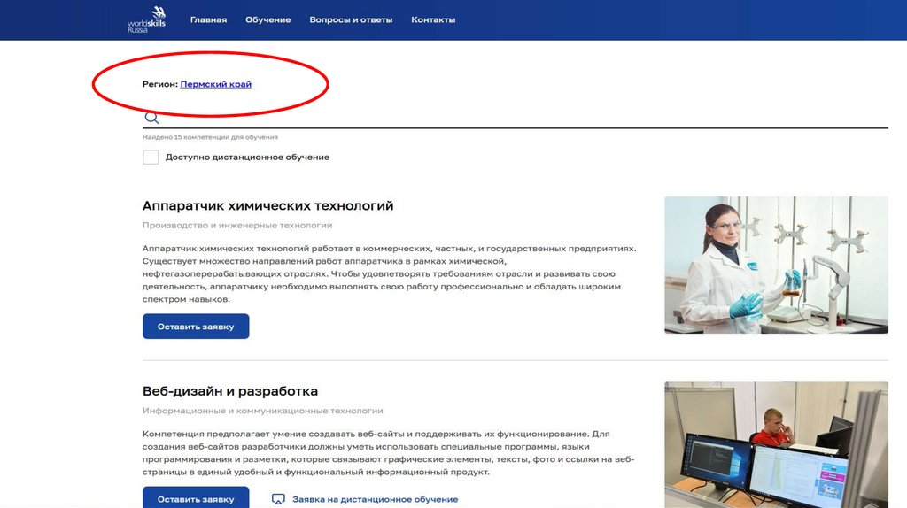907x508 pixels.
Task: Open Веб-дизайн и разработка heading
Action: pos(230,391)
